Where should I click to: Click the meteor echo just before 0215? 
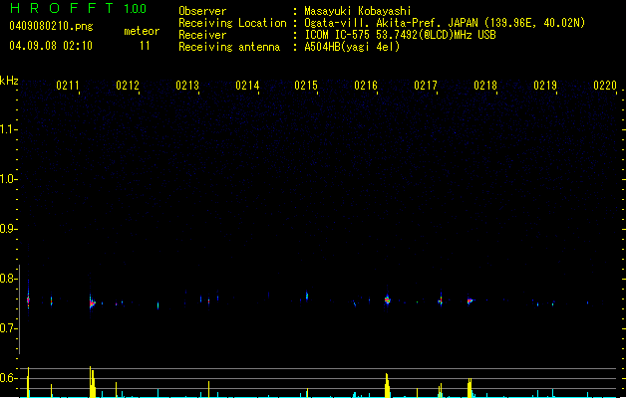pos(307,297)
